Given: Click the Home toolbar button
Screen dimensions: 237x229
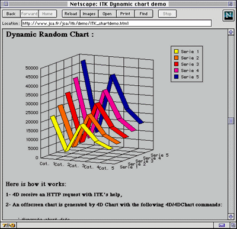Looking at the screenshot, I should [x=47, y=14].
